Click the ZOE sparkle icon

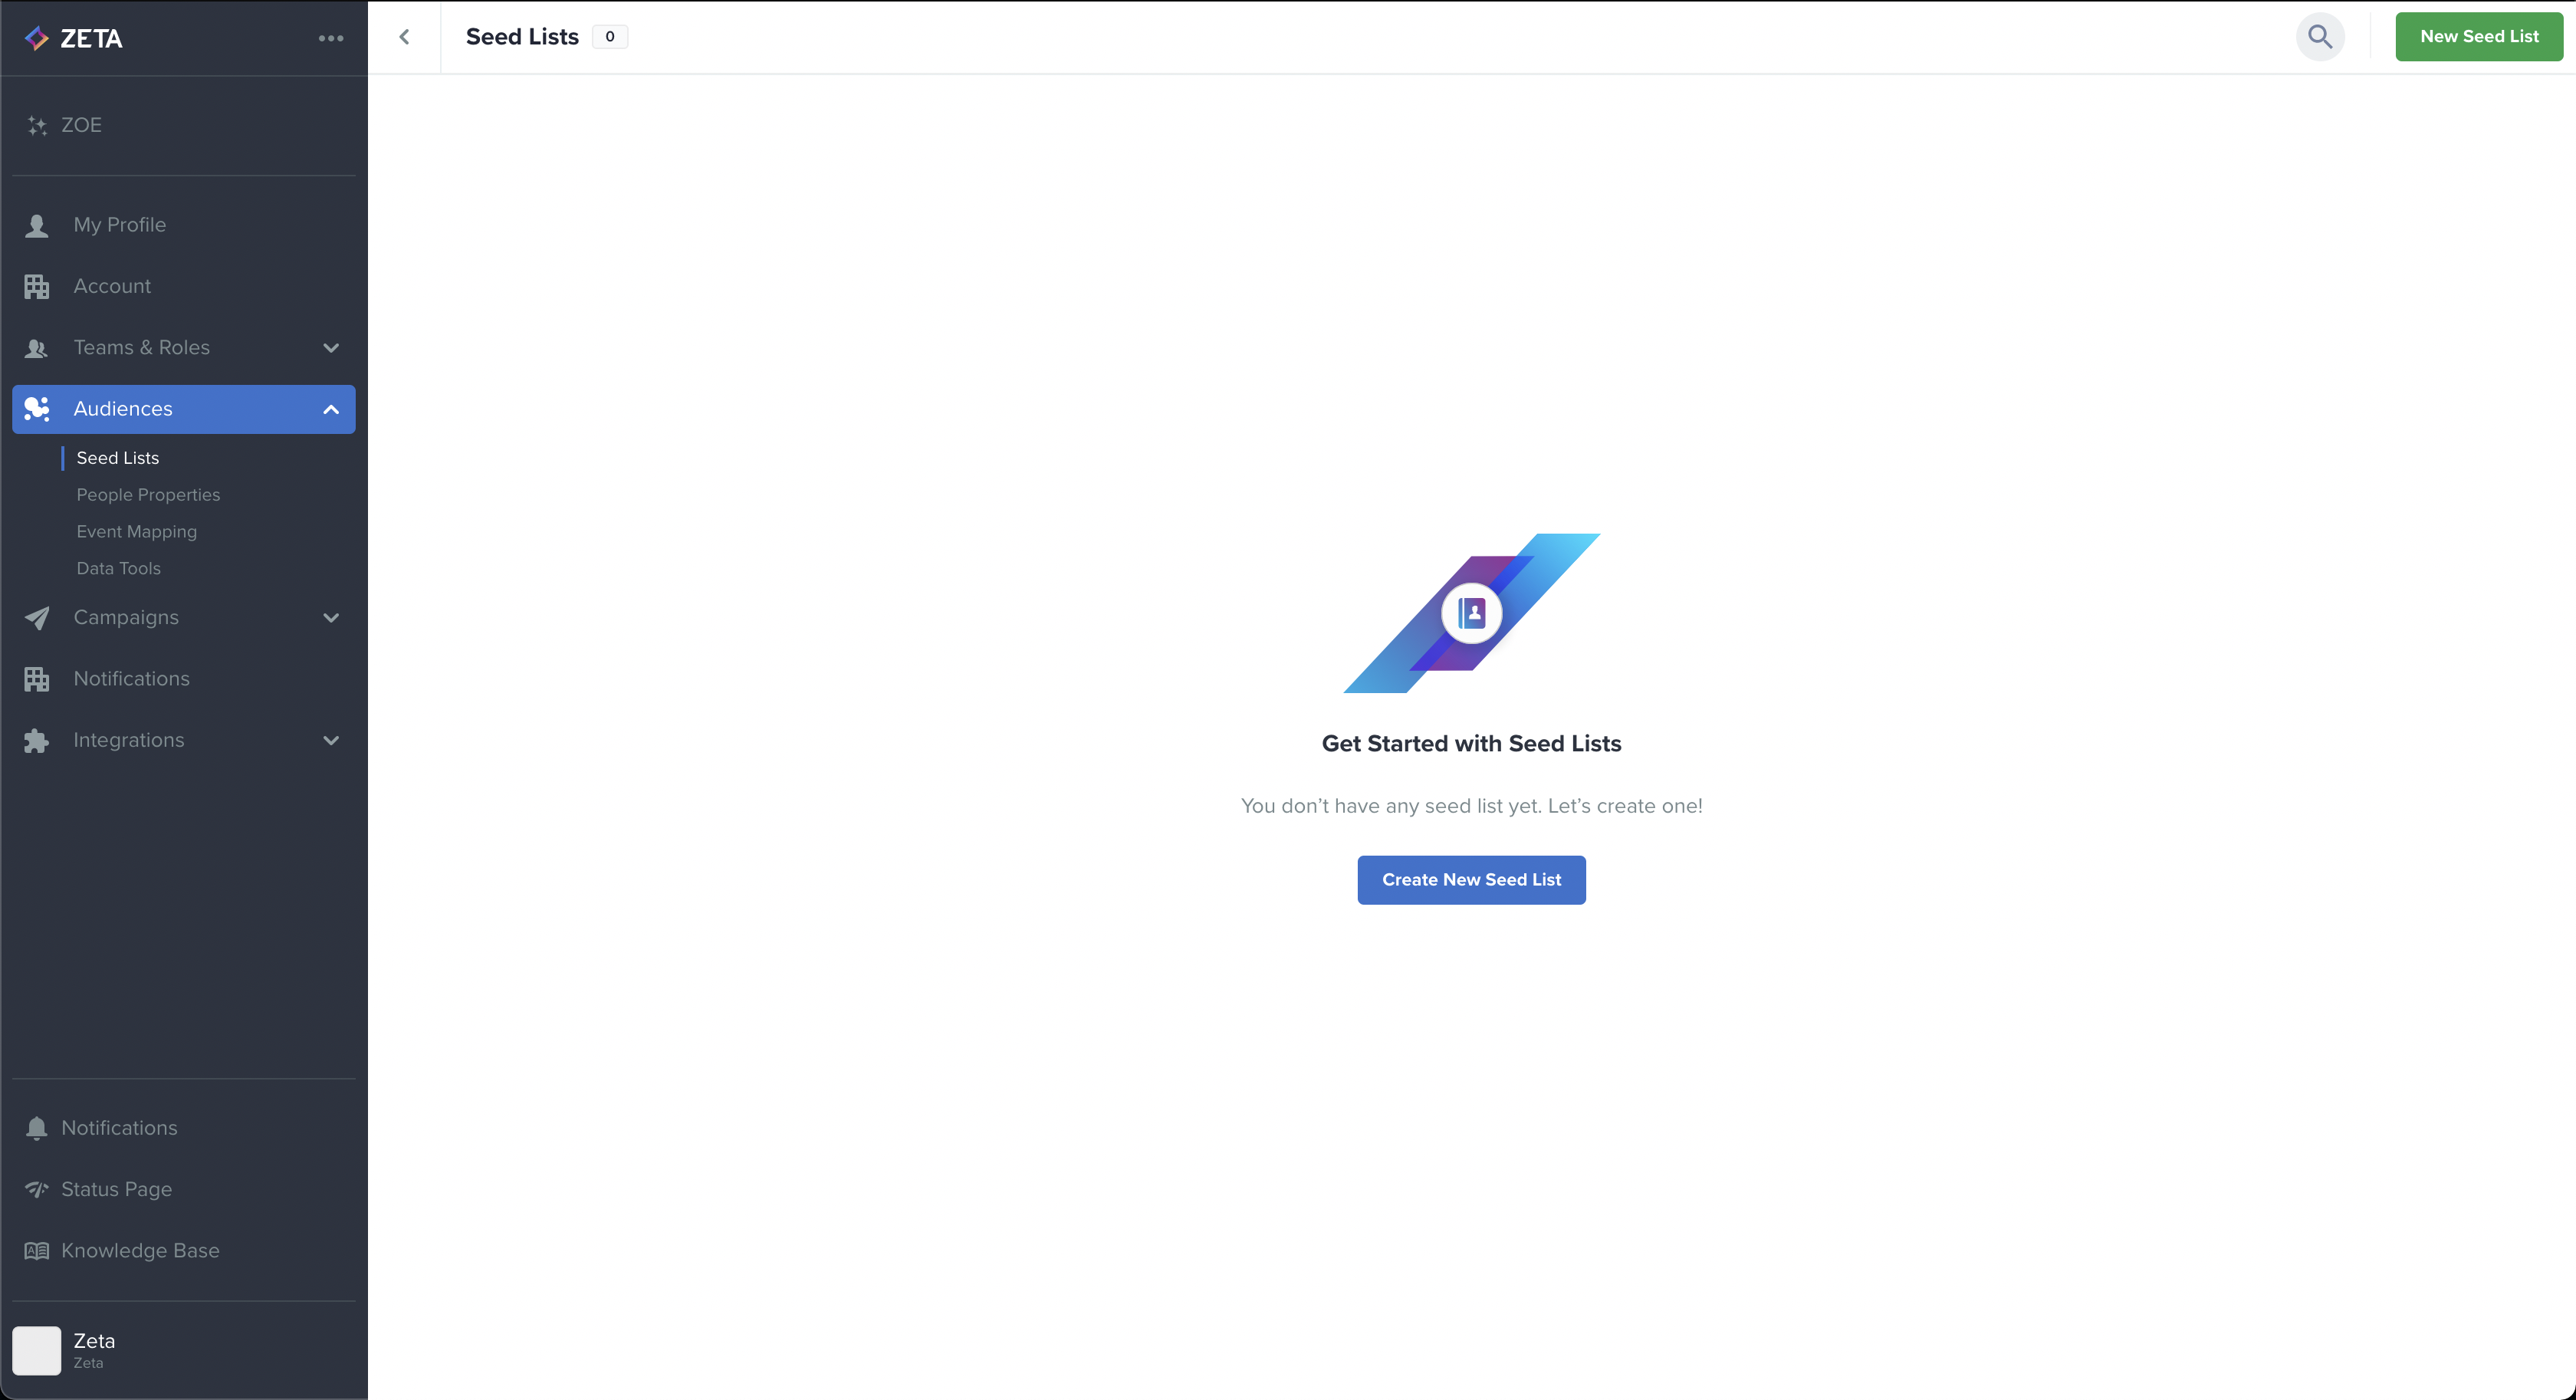tap(37, 126)
